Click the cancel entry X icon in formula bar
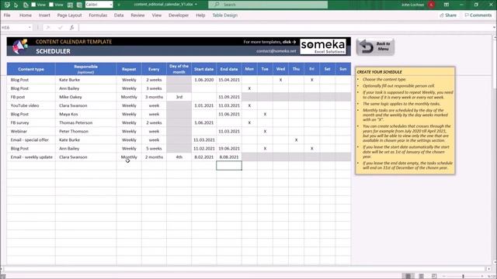The image size is (497, 279). point(48,28)
